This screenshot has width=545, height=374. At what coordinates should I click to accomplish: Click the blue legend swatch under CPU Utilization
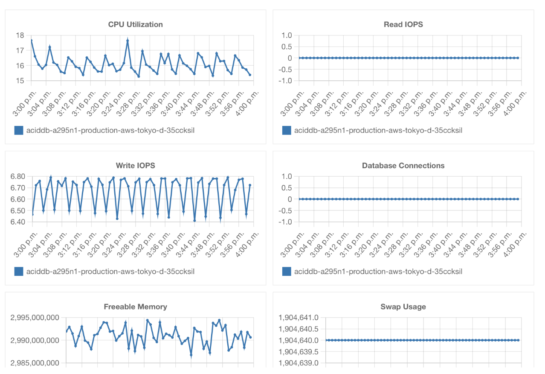point(19,130)
